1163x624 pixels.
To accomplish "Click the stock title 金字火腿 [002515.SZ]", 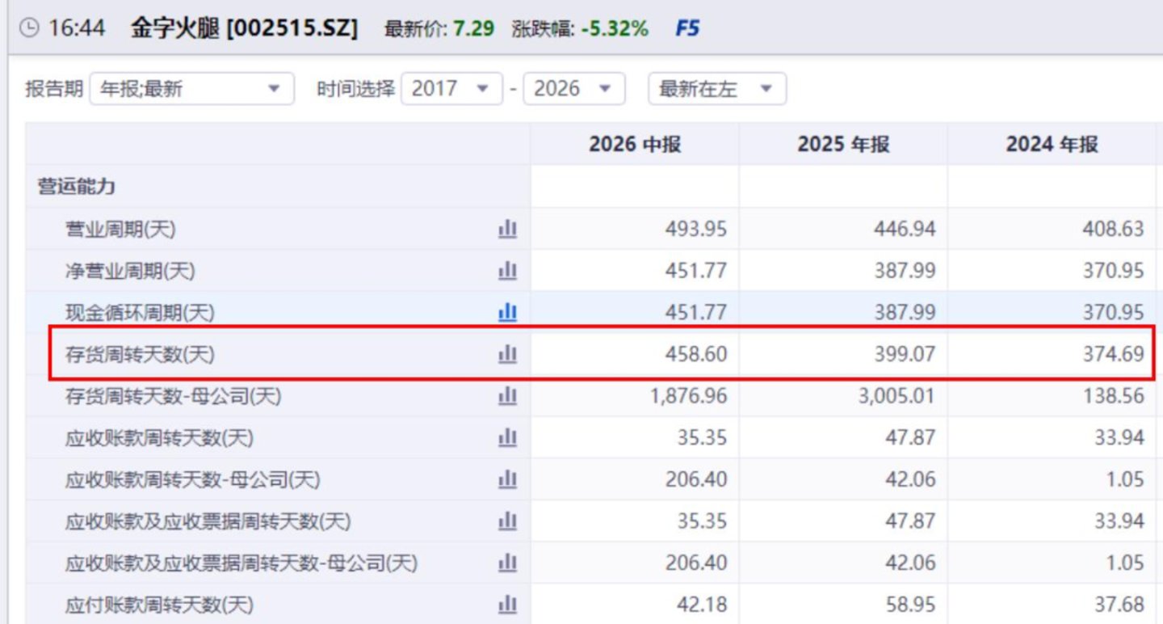I will 244,28.
